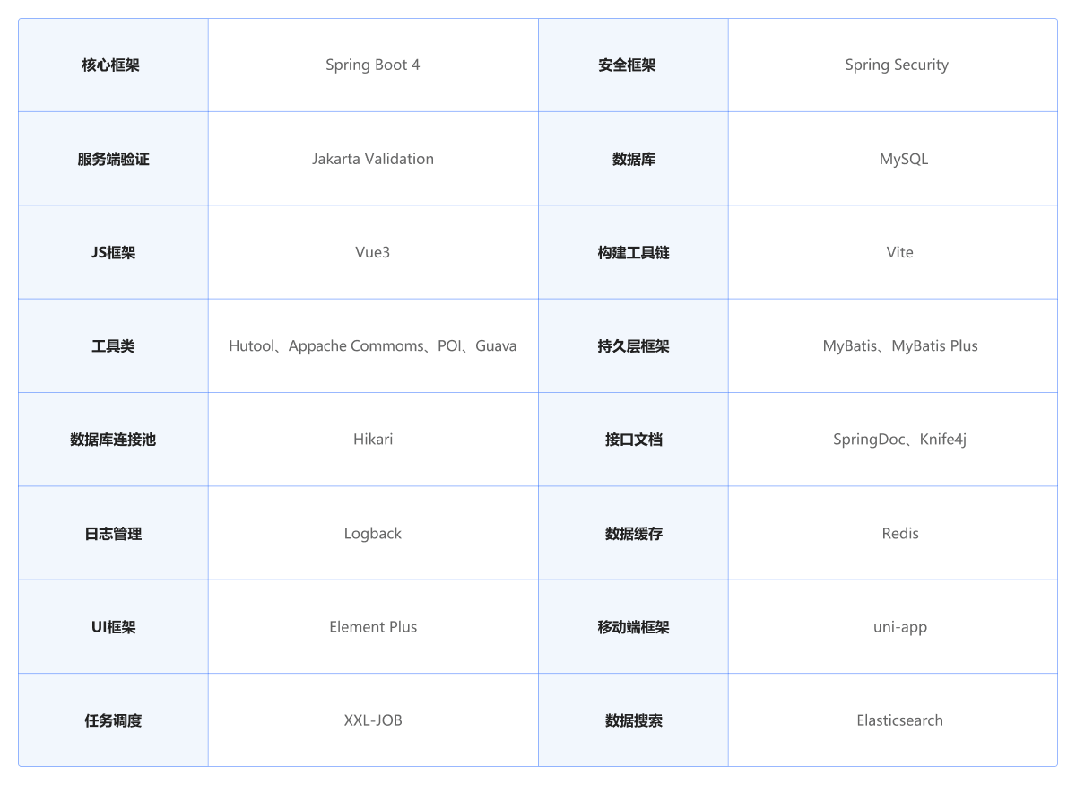This screenshot has width=1076, height=785.
Task: Click the 移动端框架 label
Action: pos(633,626)
